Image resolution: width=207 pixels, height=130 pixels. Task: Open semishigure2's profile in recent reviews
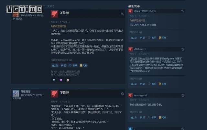[x=140, y=95]
